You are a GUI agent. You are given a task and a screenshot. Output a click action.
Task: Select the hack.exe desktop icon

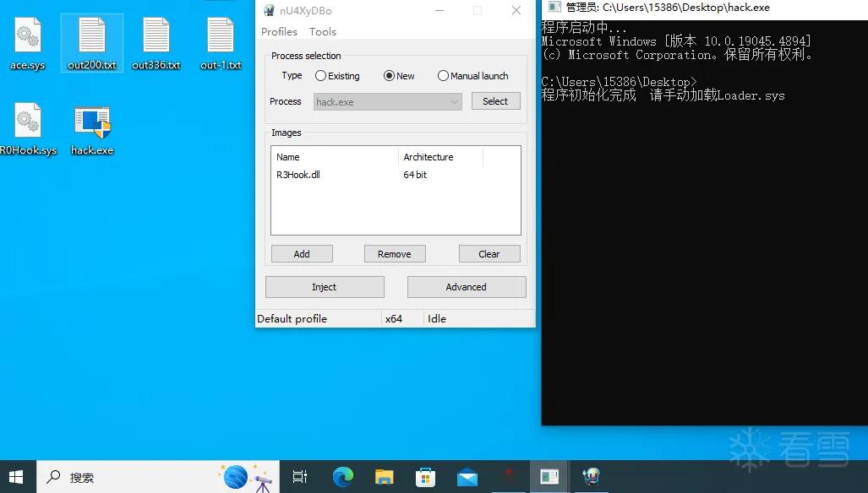point(92,130)
